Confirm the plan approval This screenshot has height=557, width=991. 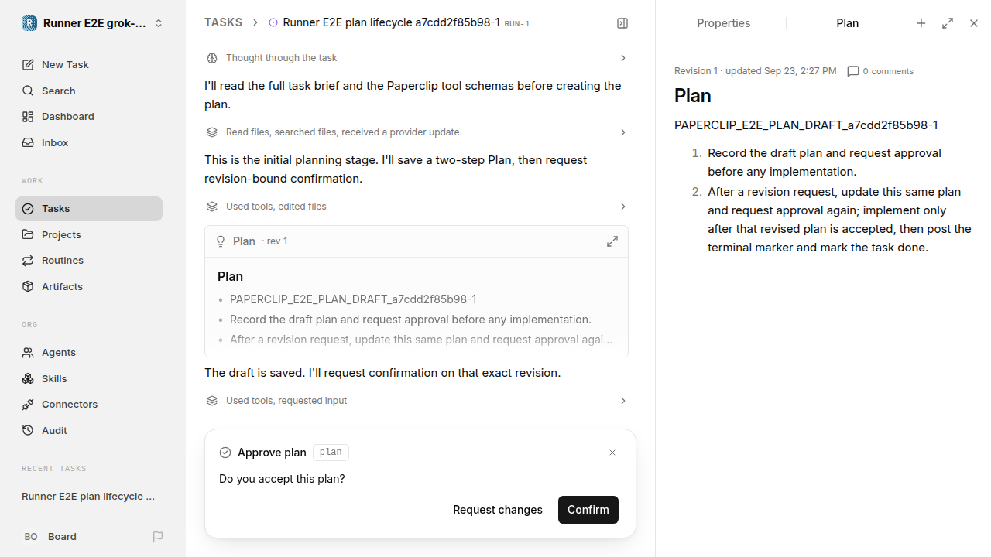(x=588, y=510)
